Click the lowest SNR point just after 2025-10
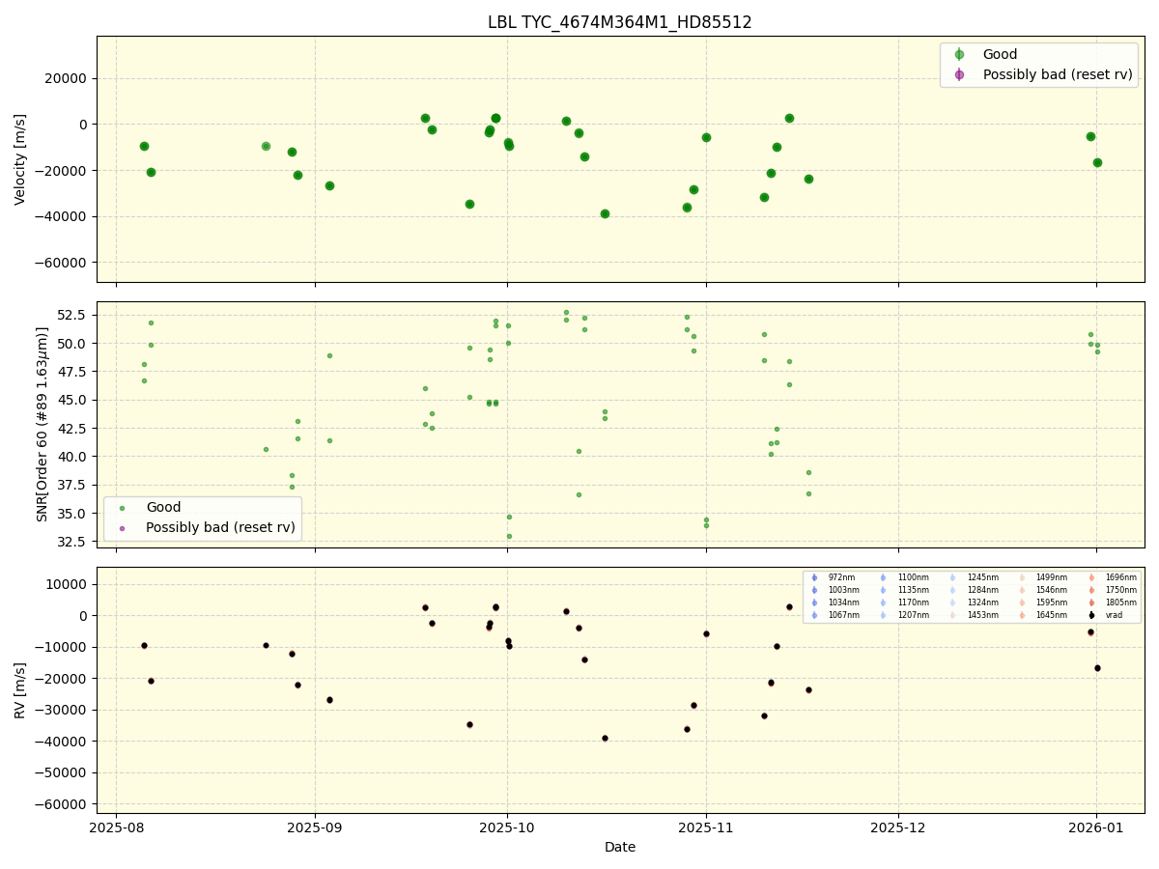Image resolution: width=1159 pixels, height=869 pixels. tap(509, 536)
